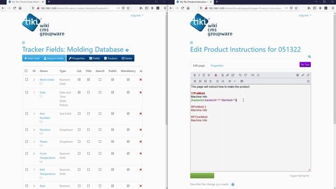336x189 pixels.
Task: Open the Trackers menu item
Action: [111, 58]
